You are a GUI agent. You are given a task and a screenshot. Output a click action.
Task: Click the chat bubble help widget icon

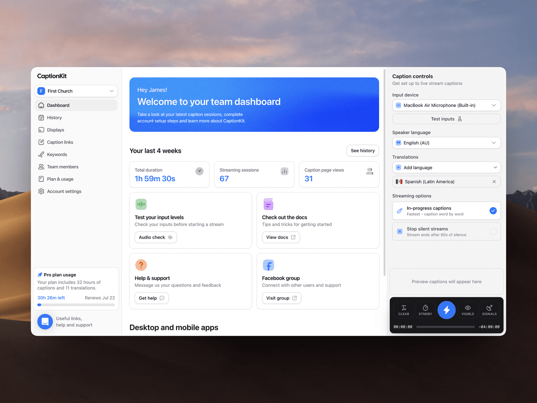tap(45, 322)
